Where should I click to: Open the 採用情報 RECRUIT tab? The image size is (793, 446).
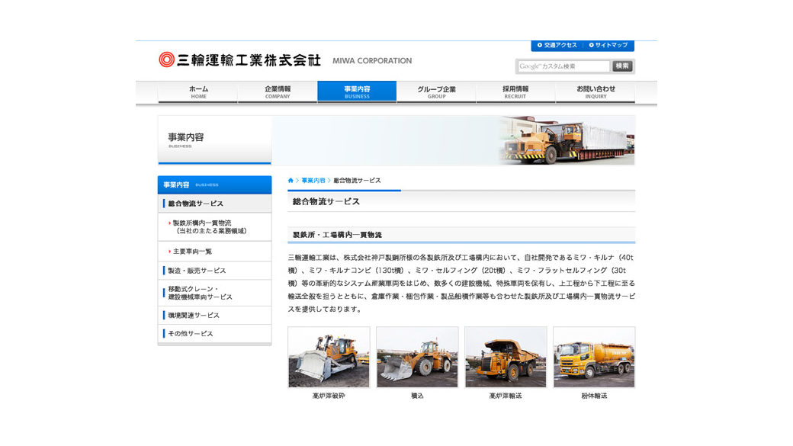[x=515, y=91]
